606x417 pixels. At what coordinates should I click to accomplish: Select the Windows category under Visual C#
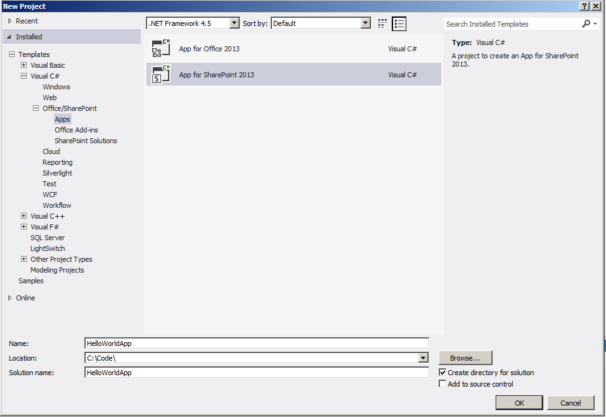[56, 87]
